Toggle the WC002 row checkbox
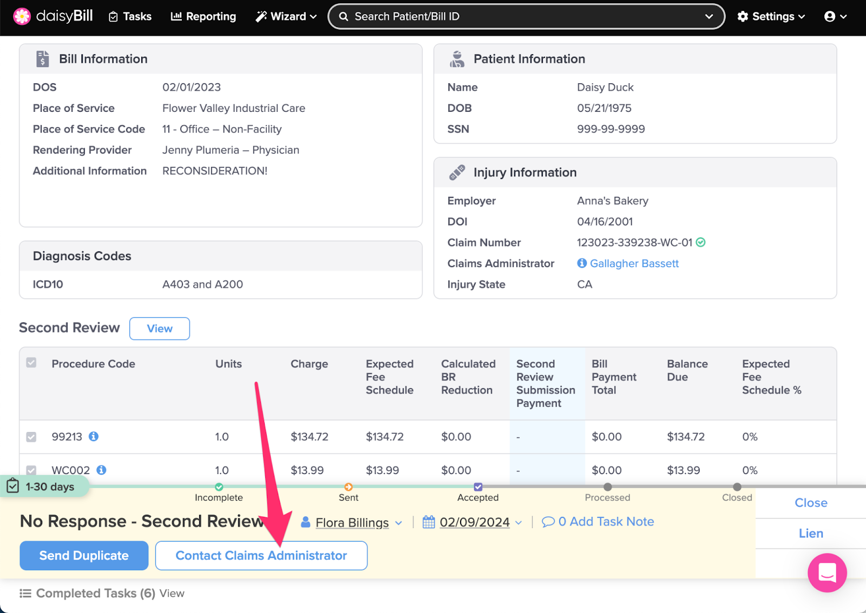The height and width of the screenshot is (613, 866). [31, 470]
